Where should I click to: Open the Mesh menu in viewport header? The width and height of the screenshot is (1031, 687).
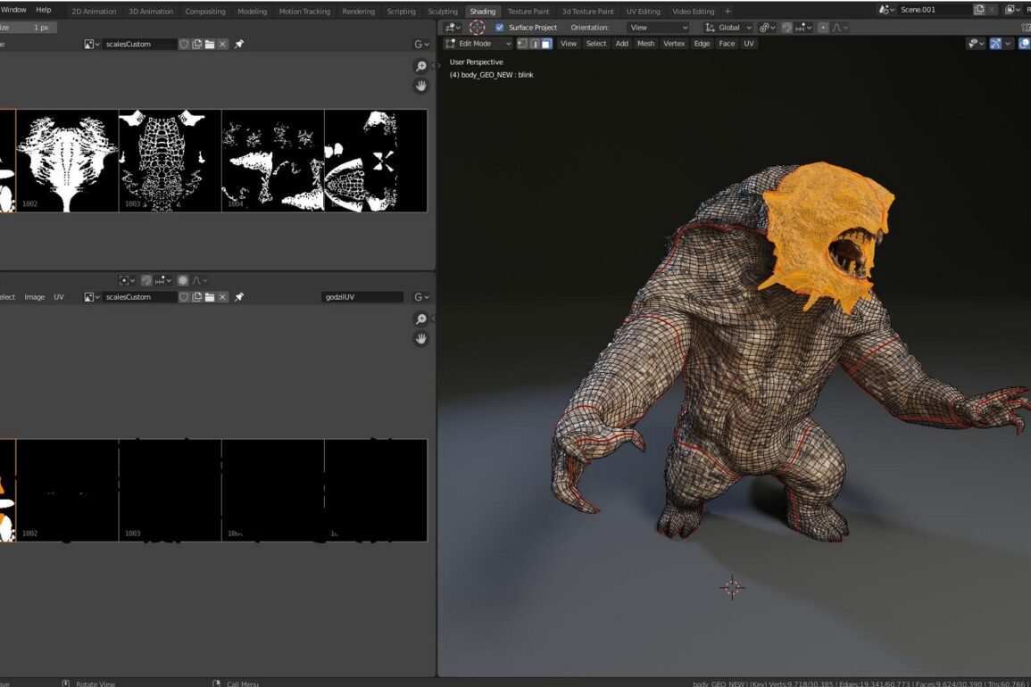pyautogui.click(x=645, y=43)
